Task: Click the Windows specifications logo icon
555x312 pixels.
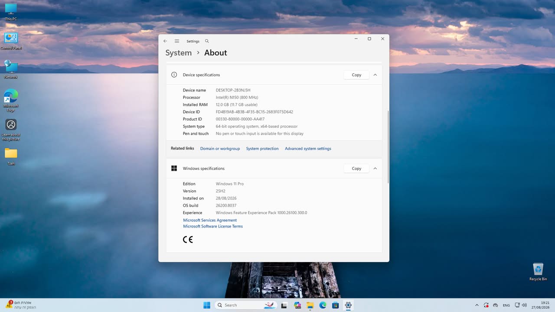Action: pos(174,168)
